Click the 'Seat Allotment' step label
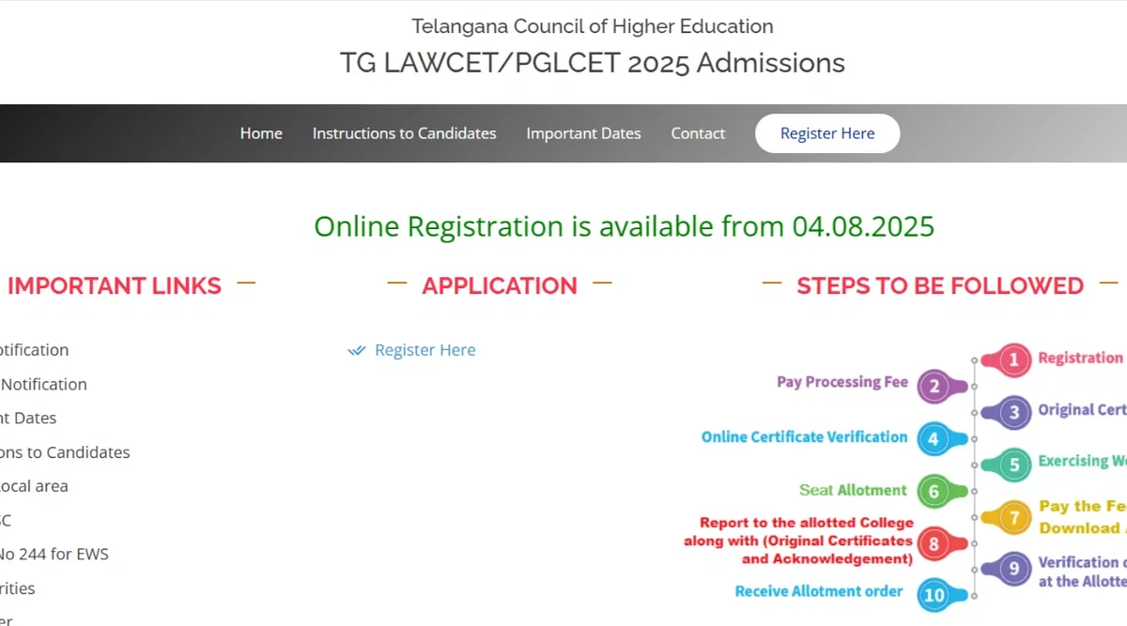Image resolution: width=1127 pixels, height=626 pixels. point(853,490)
